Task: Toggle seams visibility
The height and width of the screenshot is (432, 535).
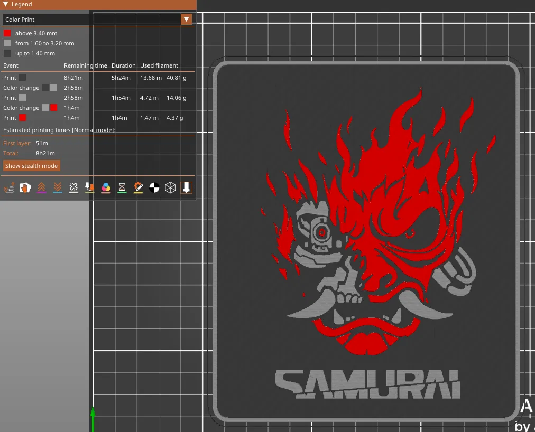Action: 73,187
